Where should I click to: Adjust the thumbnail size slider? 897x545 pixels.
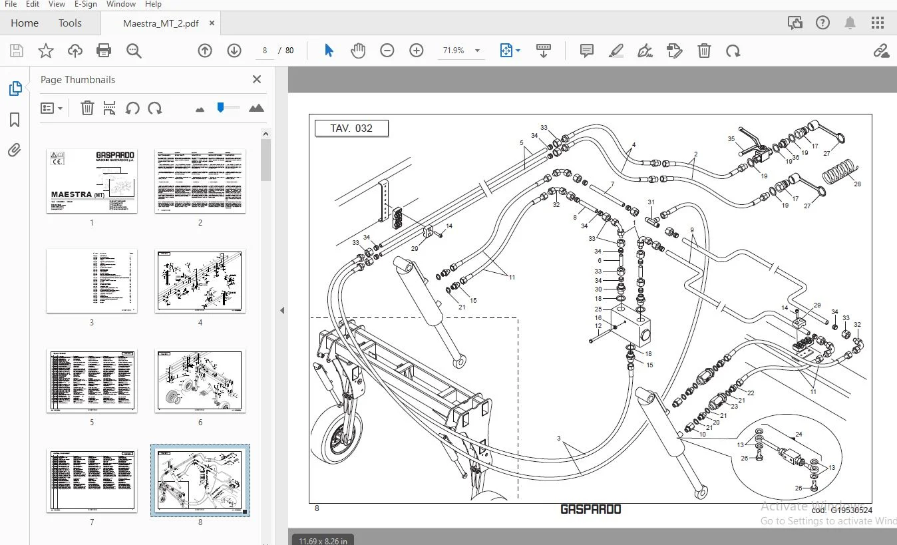pyautogui.click(x=228, y=107)
